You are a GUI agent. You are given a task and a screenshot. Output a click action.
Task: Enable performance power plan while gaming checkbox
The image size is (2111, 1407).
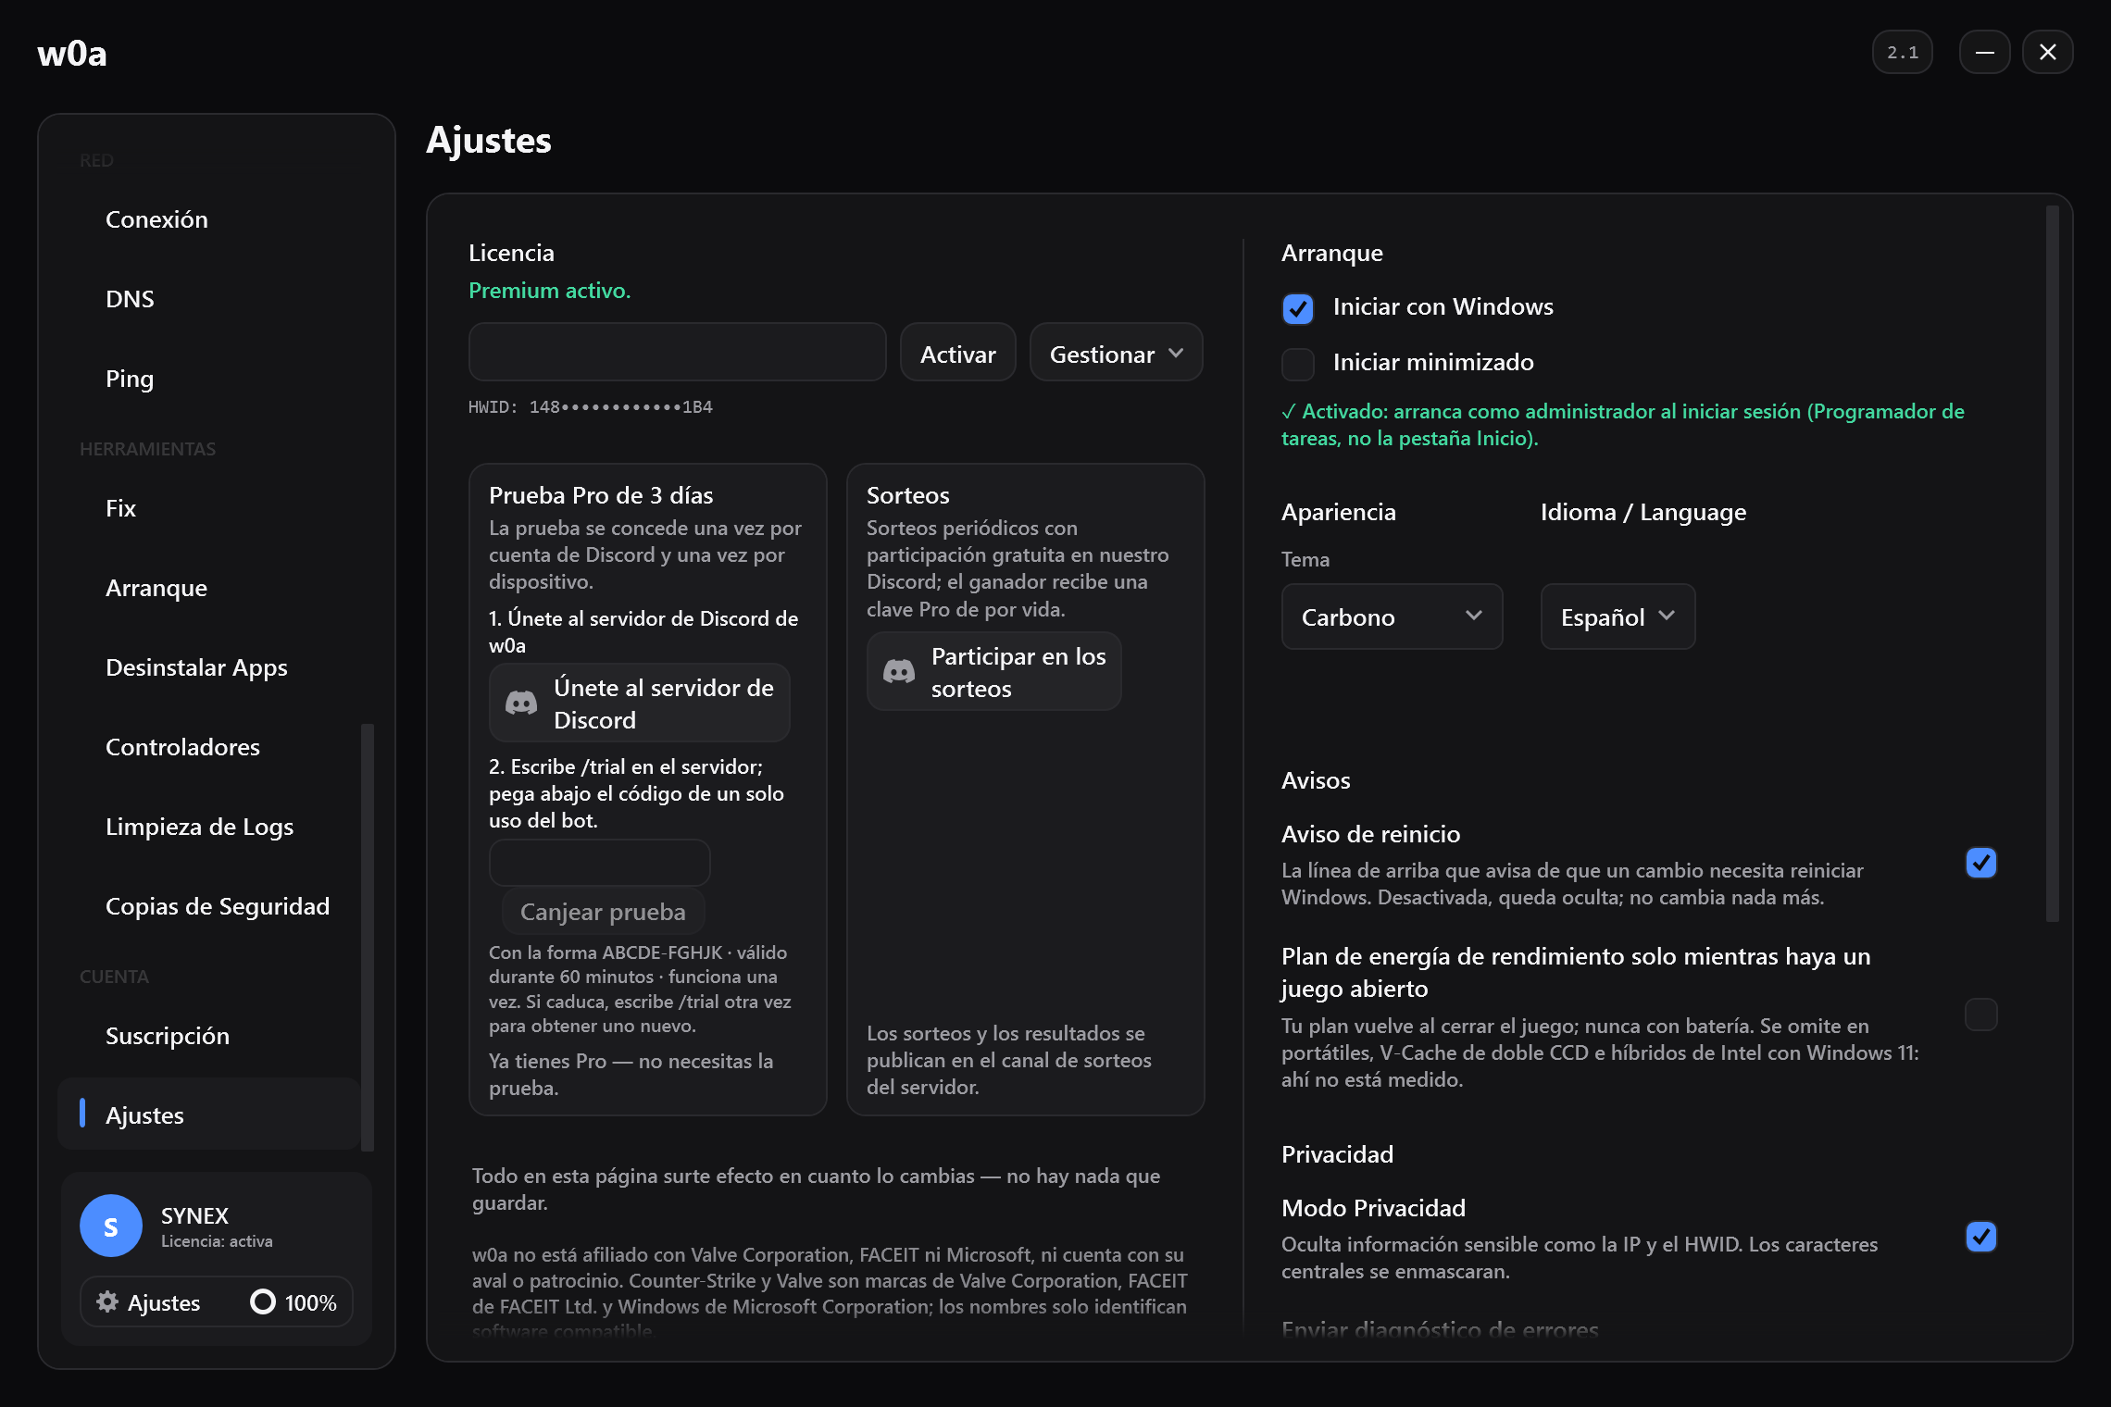point(1981,1015)
